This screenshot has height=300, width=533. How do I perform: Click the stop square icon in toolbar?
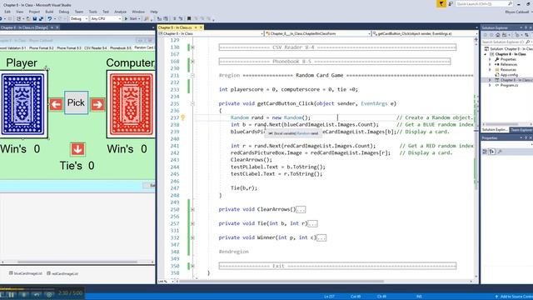[189, 18]
